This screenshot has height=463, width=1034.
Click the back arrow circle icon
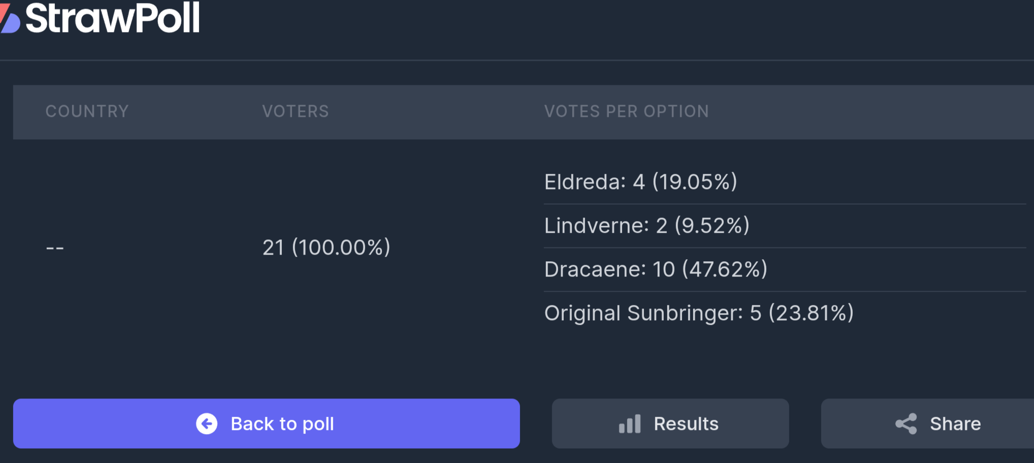click(x=207, y=423)
